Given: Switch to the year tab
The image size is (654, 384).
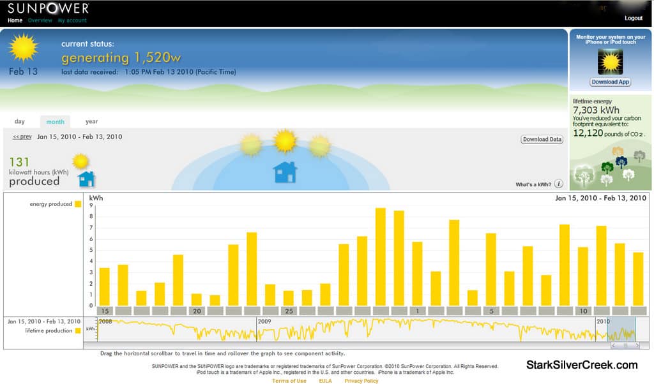Looking at the screenshot, I should tap(91, 121).
